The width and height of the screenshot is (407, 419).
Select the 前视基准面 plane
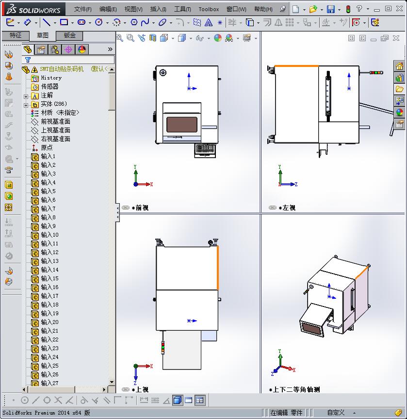[56, 122]
